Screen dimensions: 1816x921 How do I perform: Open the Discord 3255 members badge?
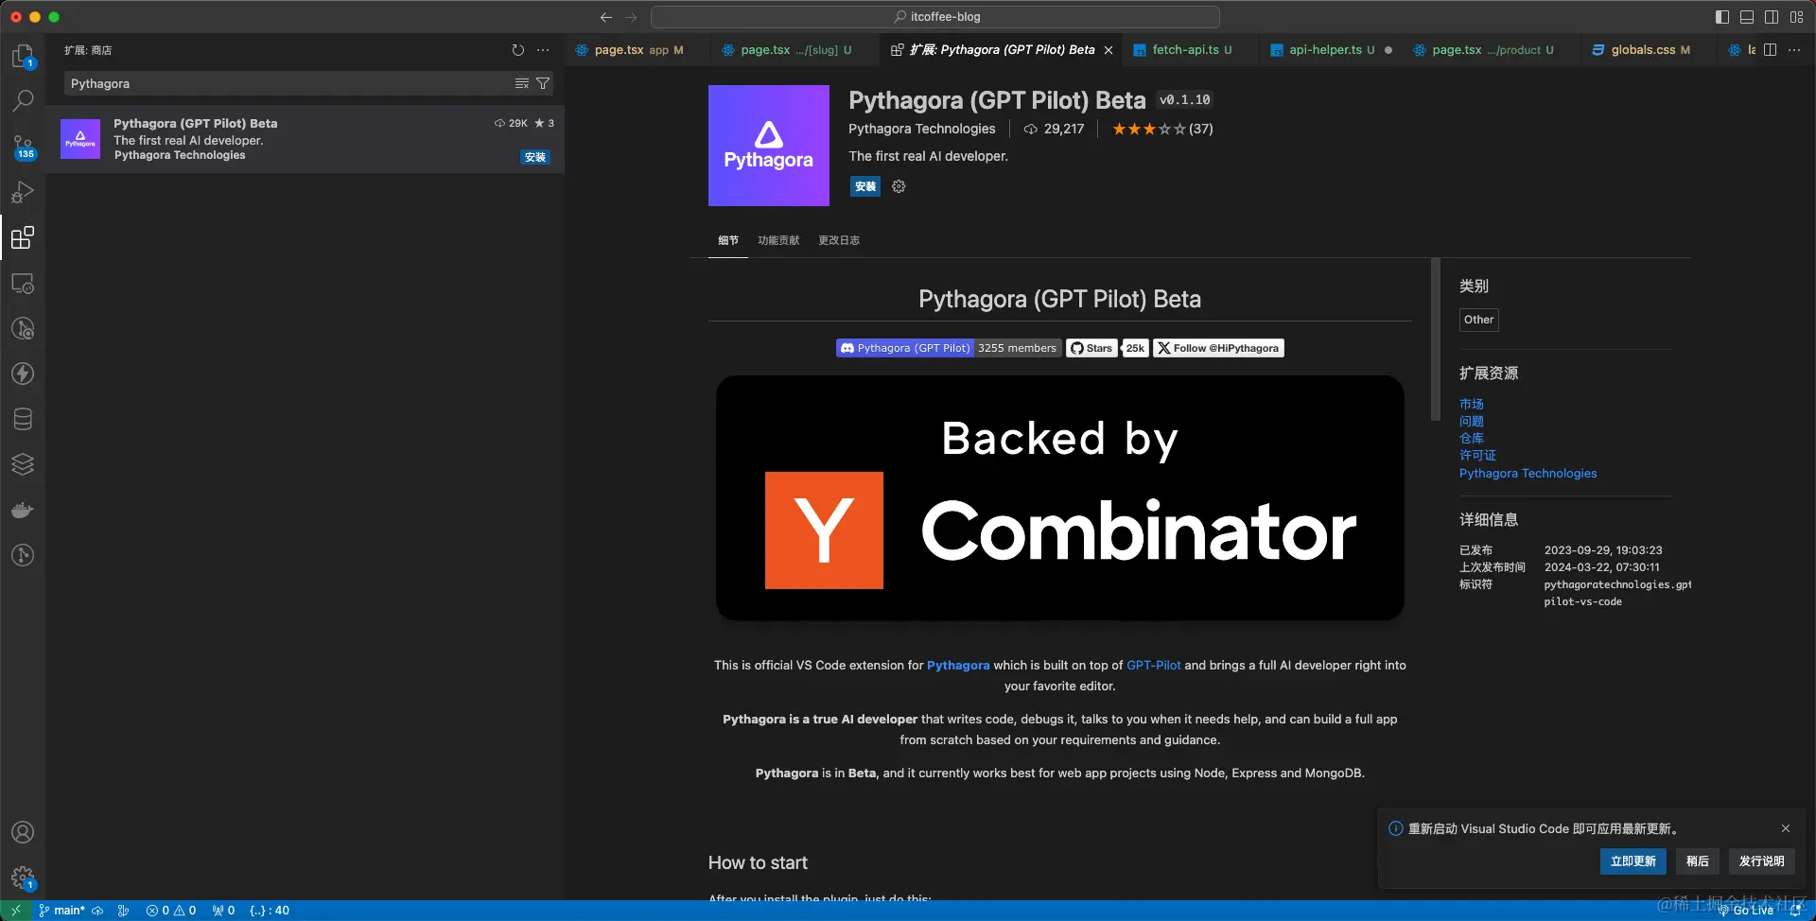(x=949, y=348)
